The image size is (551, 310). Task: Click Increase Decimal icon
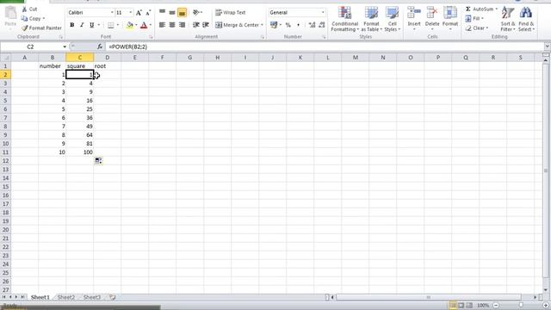tap(312, 25)
